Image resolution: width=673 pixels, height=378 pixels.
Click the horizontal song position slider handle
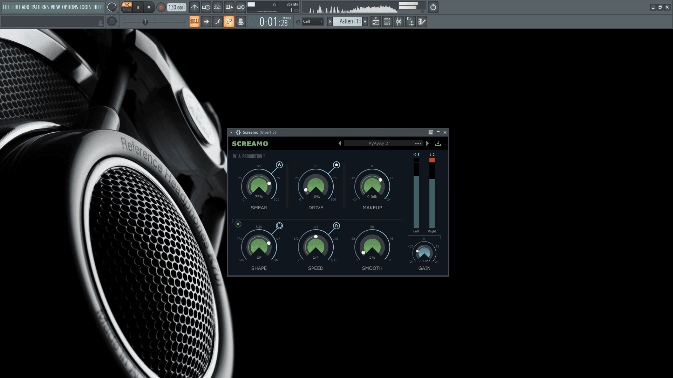pos(145,22)
